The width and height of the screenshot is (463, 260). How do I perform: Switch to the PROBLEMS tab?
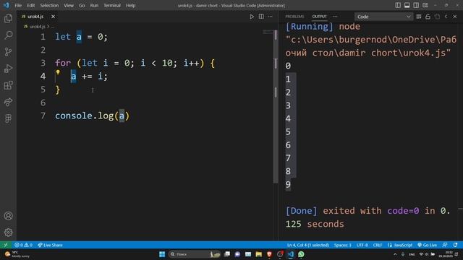294,17
